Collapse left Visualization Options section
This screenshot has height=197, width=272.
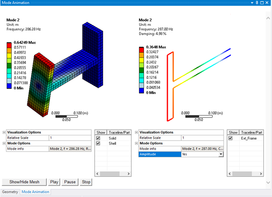[4, 132]
